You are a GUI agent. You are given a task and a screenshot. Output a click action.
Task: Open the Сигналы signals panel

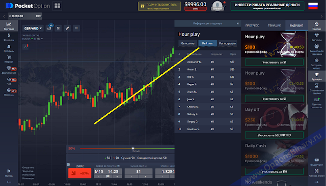[x=316, y=37]
